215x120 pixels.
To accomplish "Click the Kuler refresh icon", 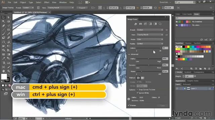I will tap(202, 40).
